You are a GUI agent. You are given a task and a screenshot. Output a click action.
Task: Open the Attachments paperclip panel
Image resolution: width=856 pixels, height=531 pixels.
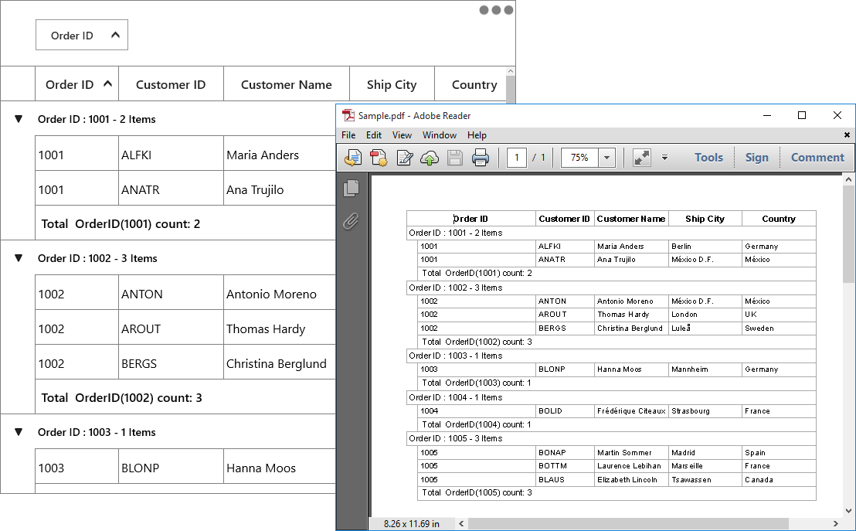(351, 221)
